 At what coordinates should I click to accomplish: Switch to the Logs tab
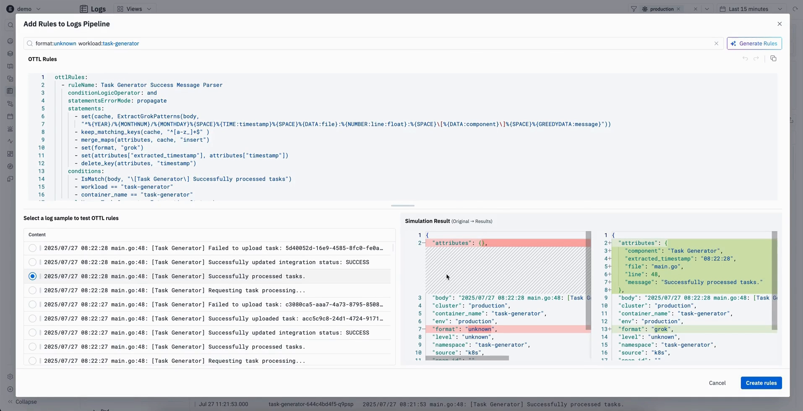point(93,9)
